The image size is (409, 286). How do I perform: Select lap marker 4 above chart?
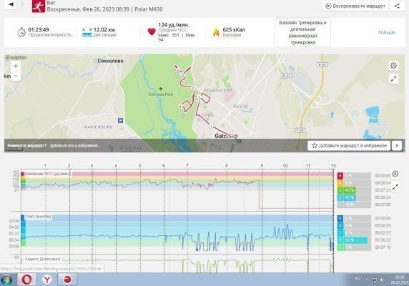(116, 166)
